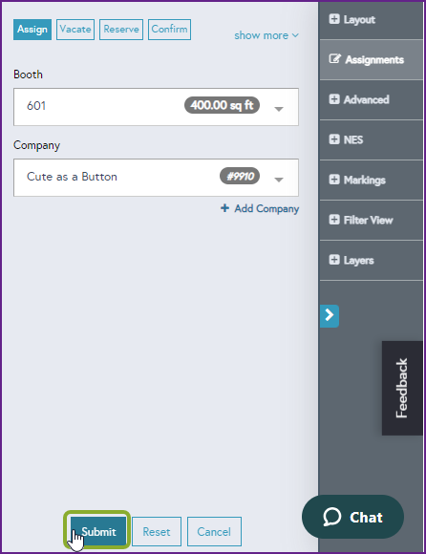Click the Add Company link
Screen dimensions: 426x554
(260, 208)
